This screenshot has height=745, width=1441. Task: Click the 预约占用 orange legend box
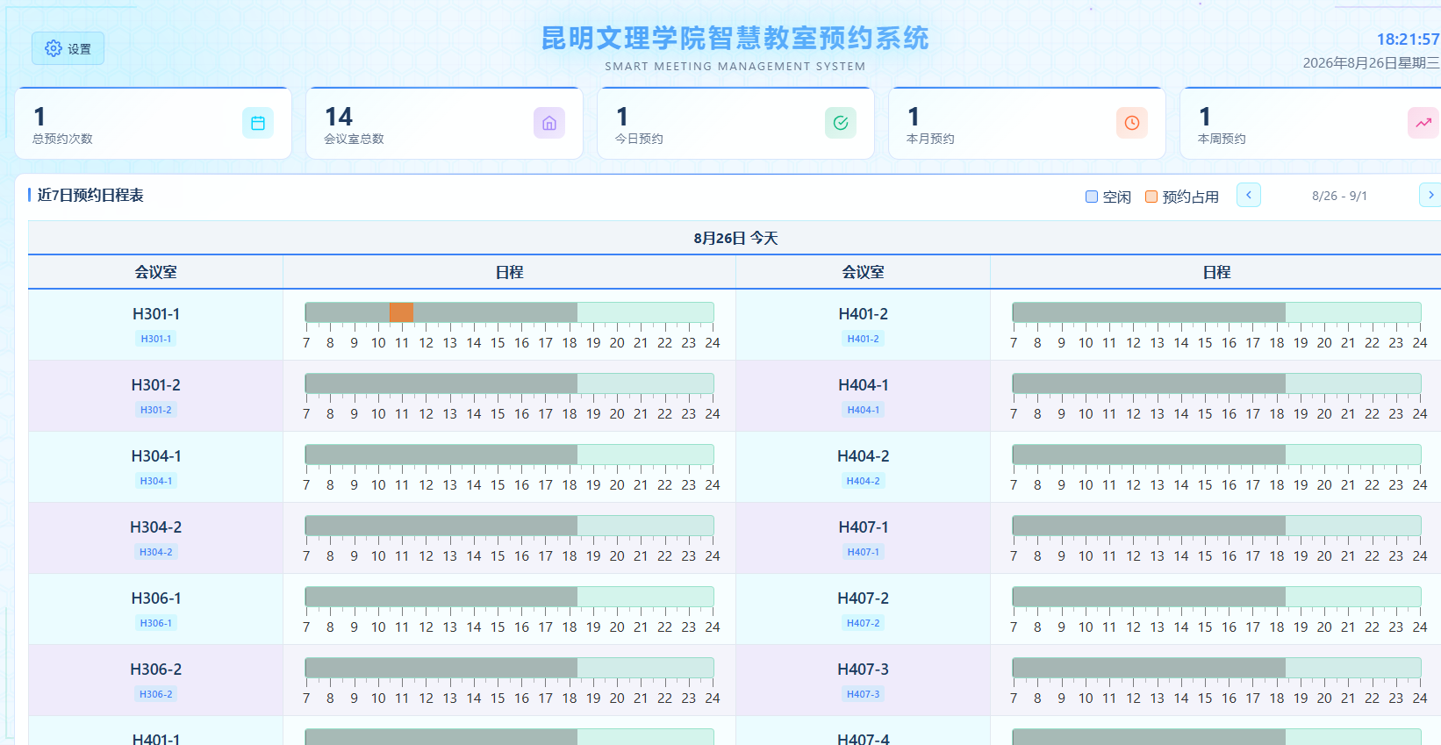[1151, 197]
